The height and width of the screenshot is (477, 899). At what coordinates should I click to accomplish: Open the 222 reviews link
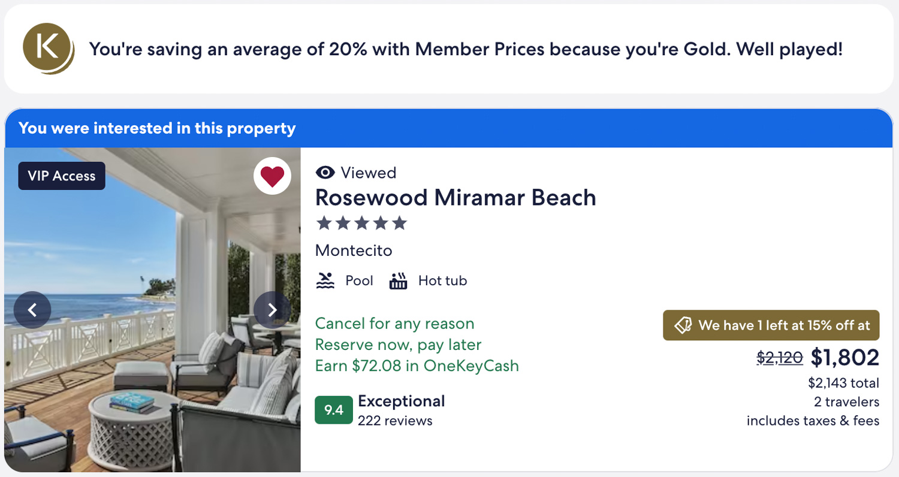point(395,421)
